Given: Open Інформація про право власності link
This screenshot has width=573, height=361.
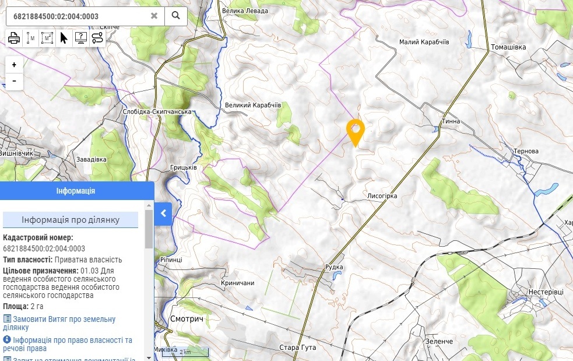Looking at the screenshot, I should (68, 344).
